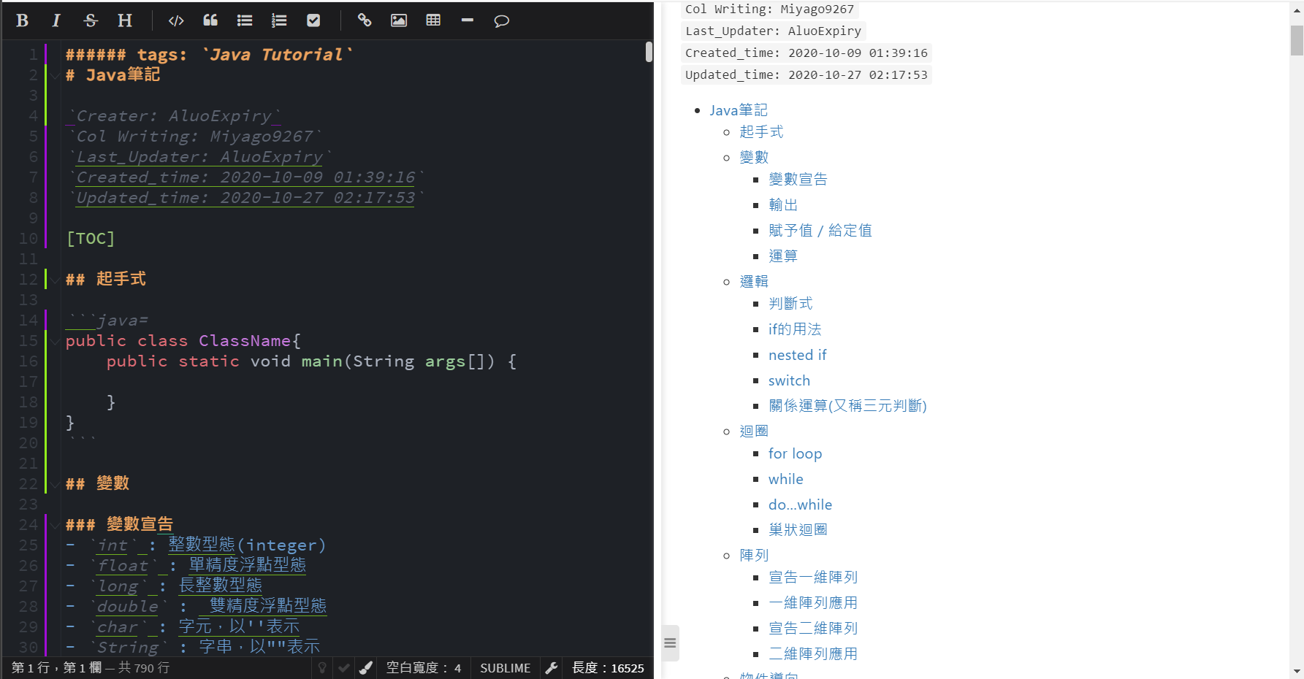Open the 空白寬度 indent width setting

coord(424,667)
